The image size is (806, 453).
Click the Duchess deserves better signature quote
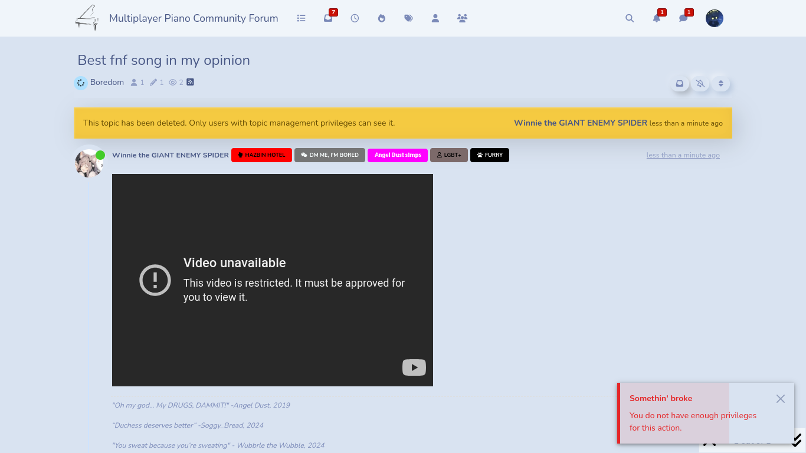tap(188, 425)
